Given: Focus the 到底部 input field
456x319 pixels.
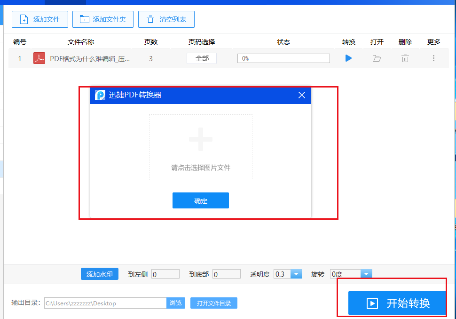Looking at the screenshot, I should click(x=226, y=274).
